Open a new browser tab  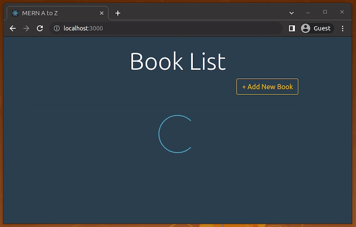tap(118, 13)
